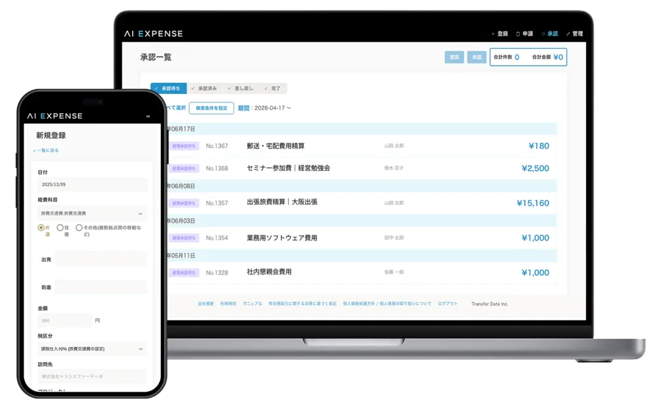Screen dimensions: 657x408
Task: Click the 一覧に戻る link on the phone
Action: pos(46,150)
